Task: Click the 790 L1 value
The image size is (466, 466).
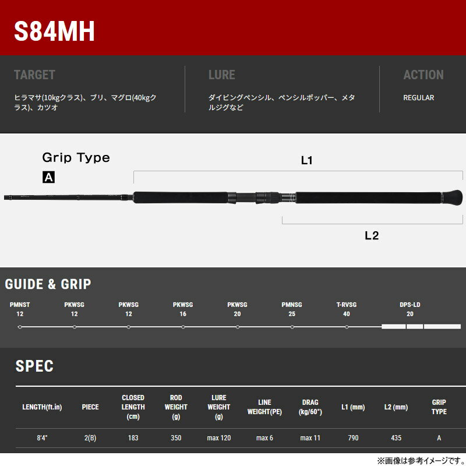Action: [x=353, y=438]
